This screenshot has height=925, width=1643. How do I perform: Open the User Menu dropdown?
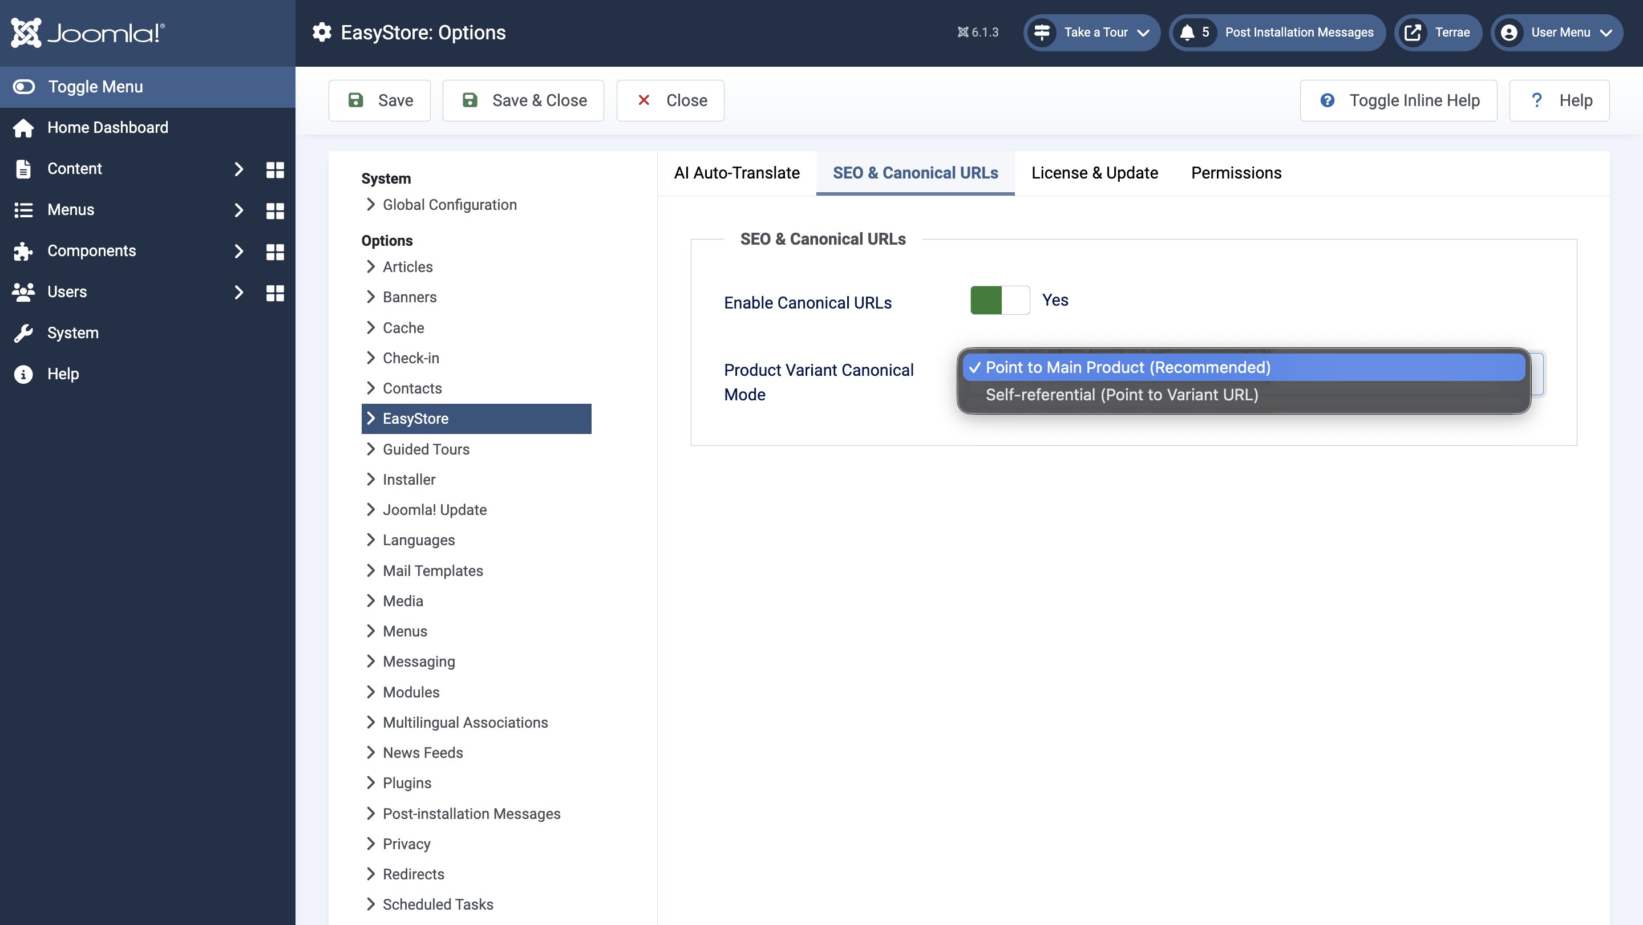pos(1557,33)
